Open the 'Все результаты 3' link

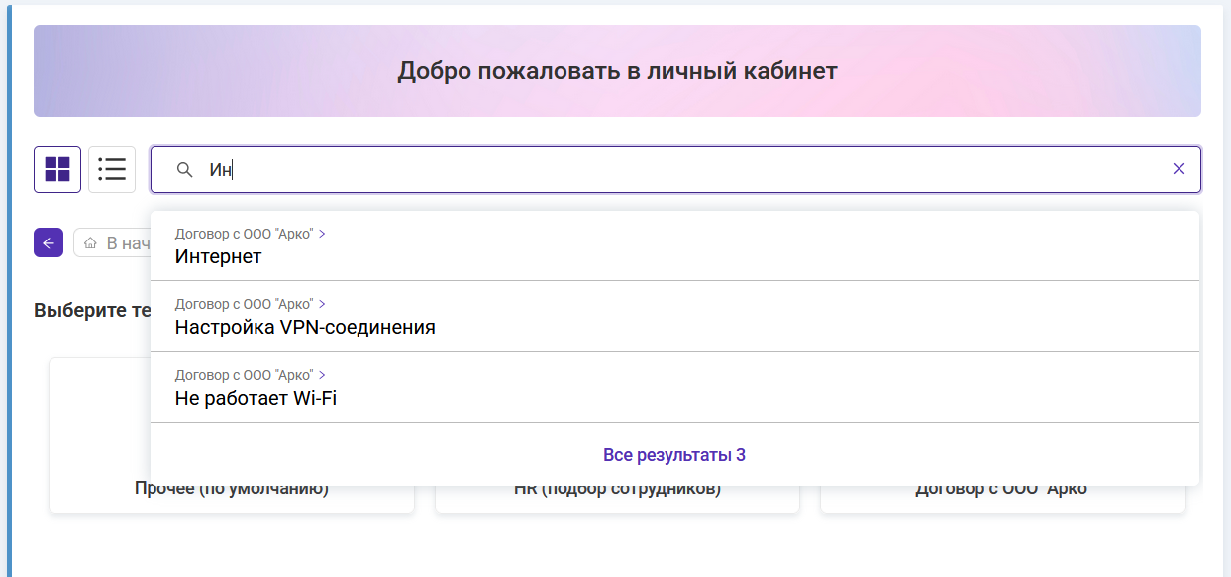point(673,455)
